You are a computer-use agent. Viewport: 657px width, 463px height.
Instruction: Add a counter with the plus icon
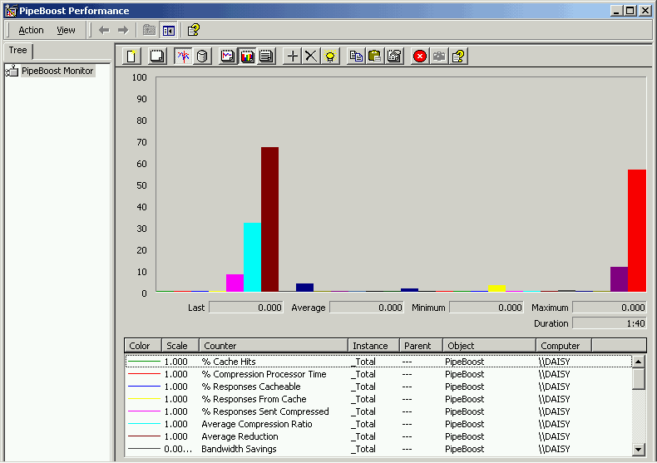point(292,57)
